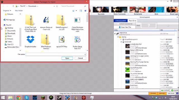Viewport: 179px width, 100px height.
Task: Toggle the preview pane icon in dialog
Action: coord(81,11)
